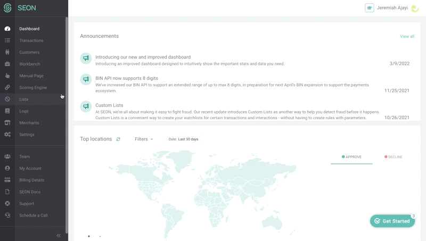Open the Dashboard gauge icon in sidebar
Viewport: 426px width, 241px height.
pyautogui.click(x=7, y=29)
